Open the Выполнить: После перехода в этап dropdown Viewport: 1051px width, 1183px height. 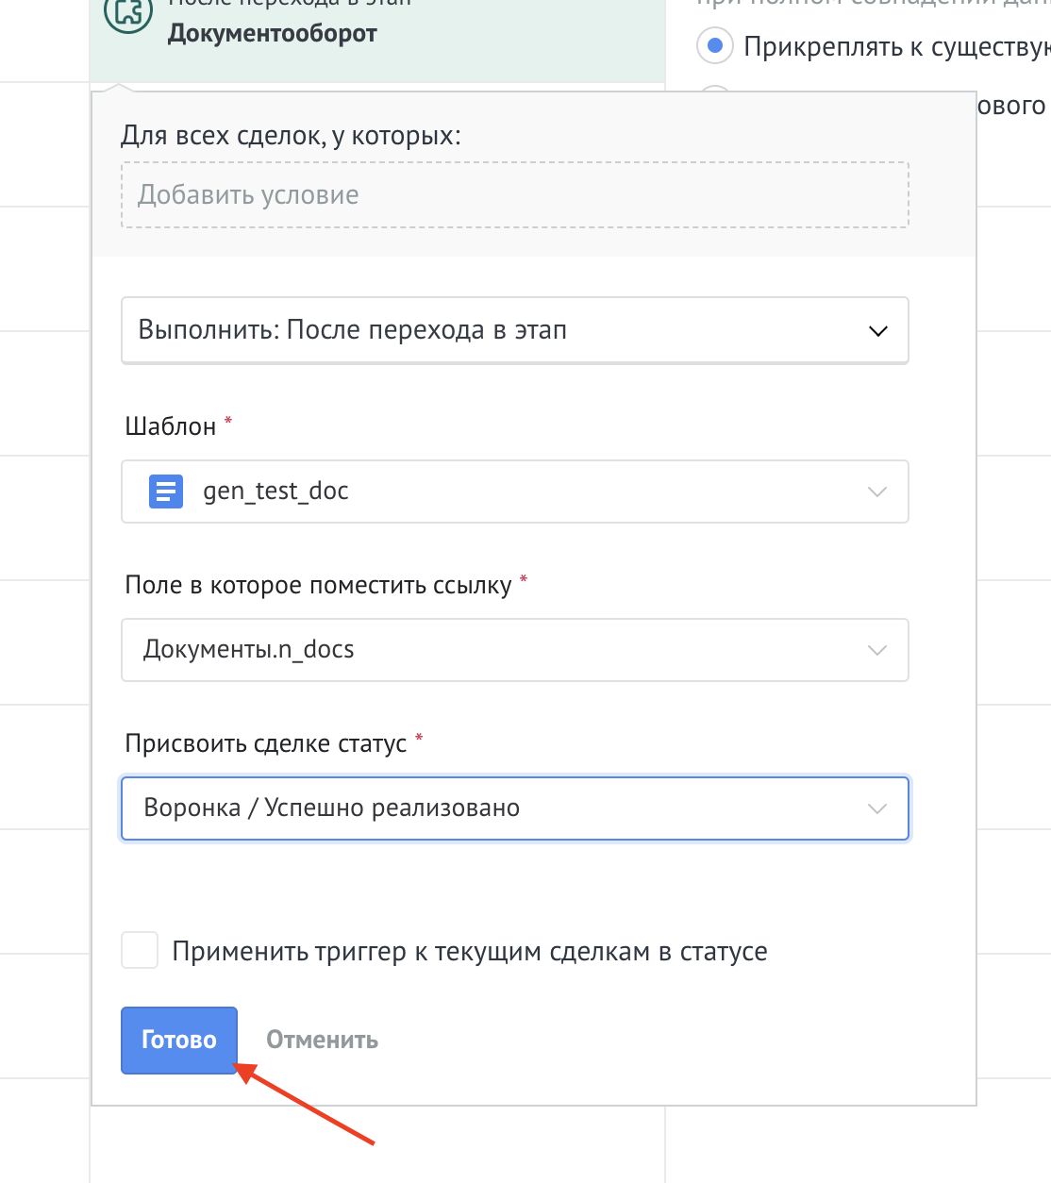point(515,330)
